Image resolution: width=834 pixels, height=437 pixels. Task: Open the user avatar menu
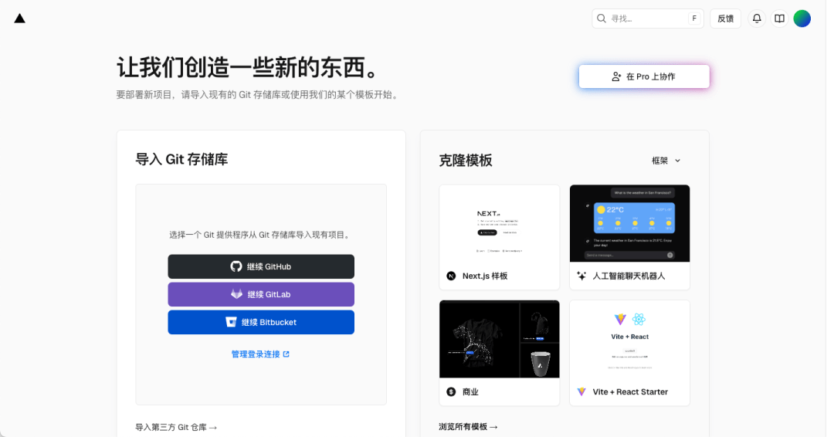802,19
